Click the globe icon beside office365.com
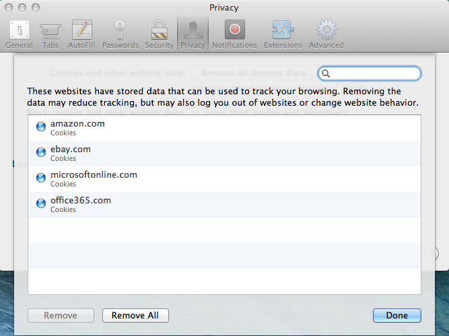This screenshot has width=449, height=336. [40, 204]
